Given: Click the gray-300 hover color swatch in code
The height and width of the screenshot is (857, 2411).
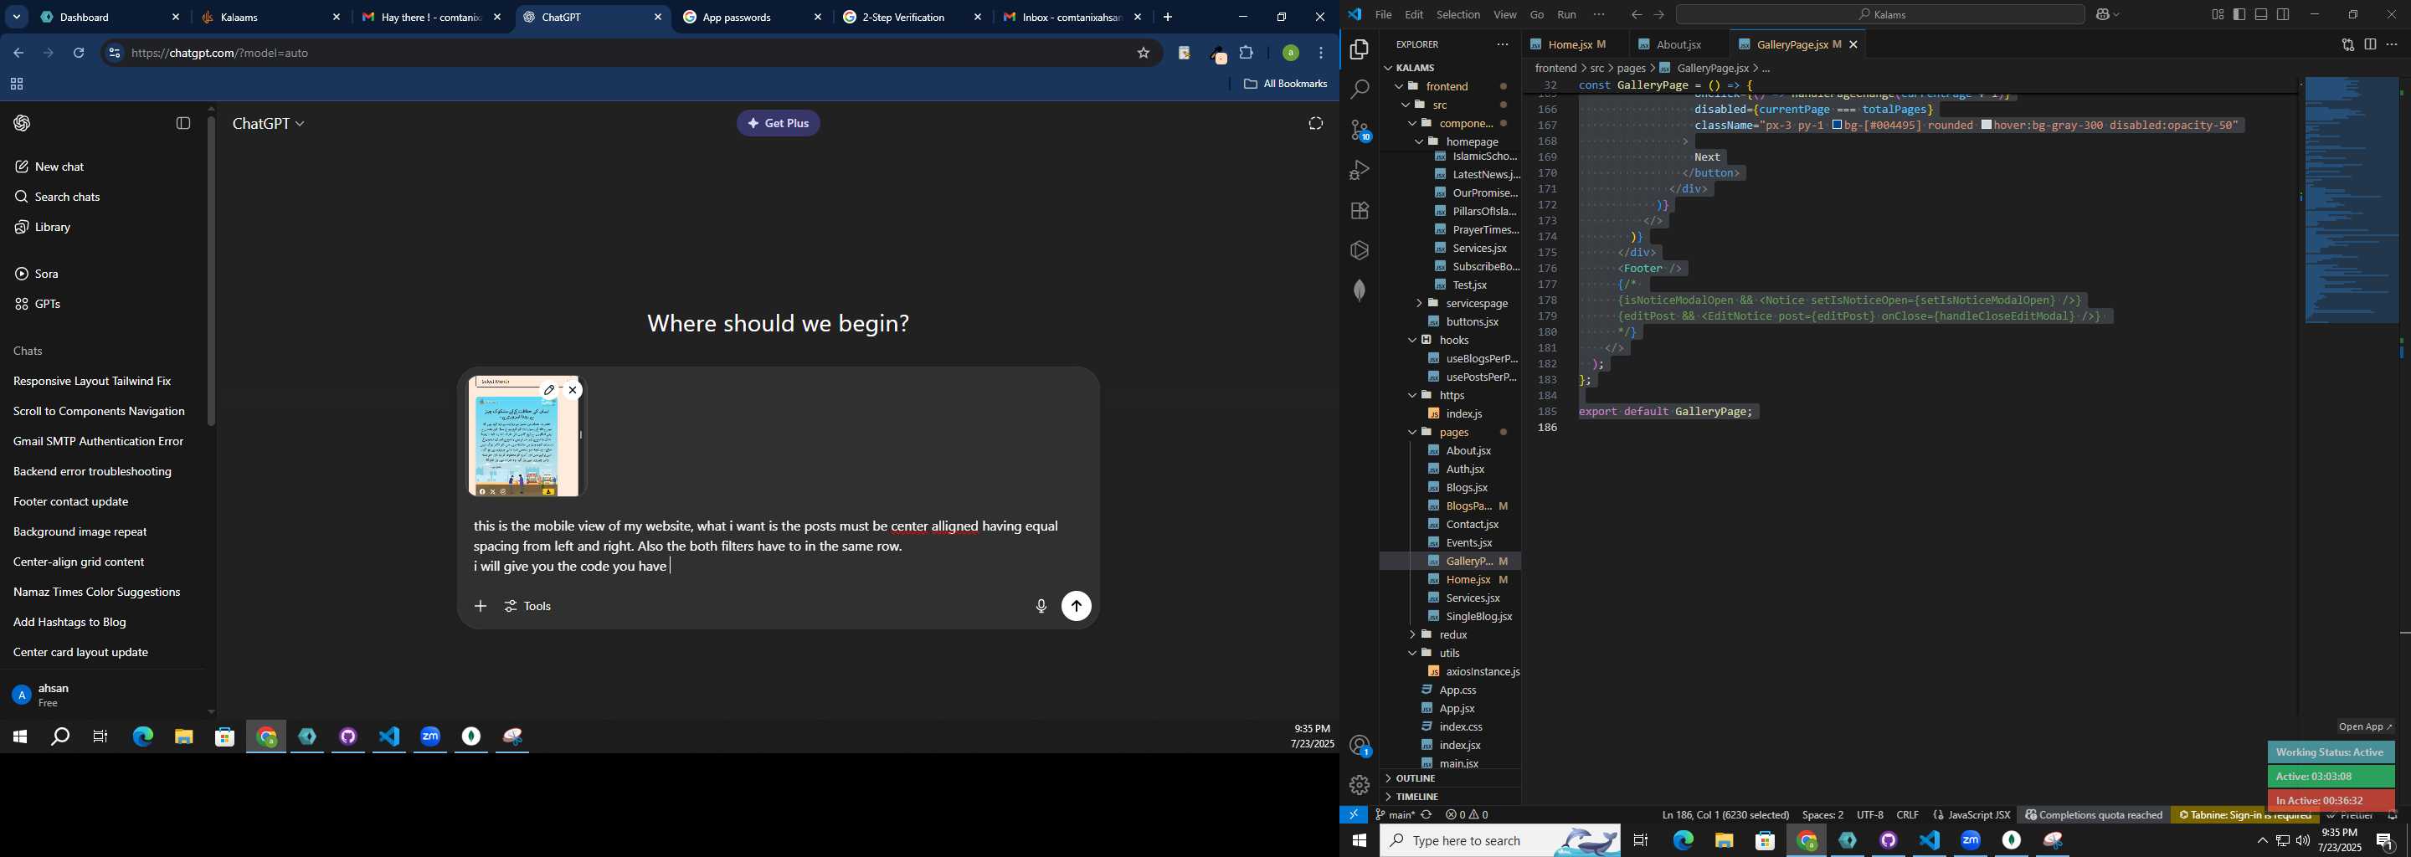Looking at the screenshot, I should click(x=1986, y=126).
